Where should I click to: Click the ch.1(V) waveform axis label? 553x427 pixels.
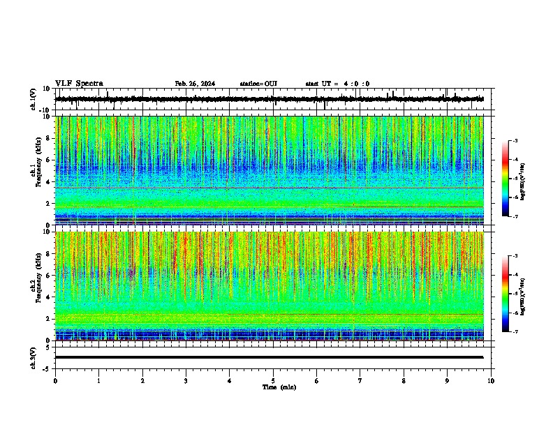coord(34,99)
